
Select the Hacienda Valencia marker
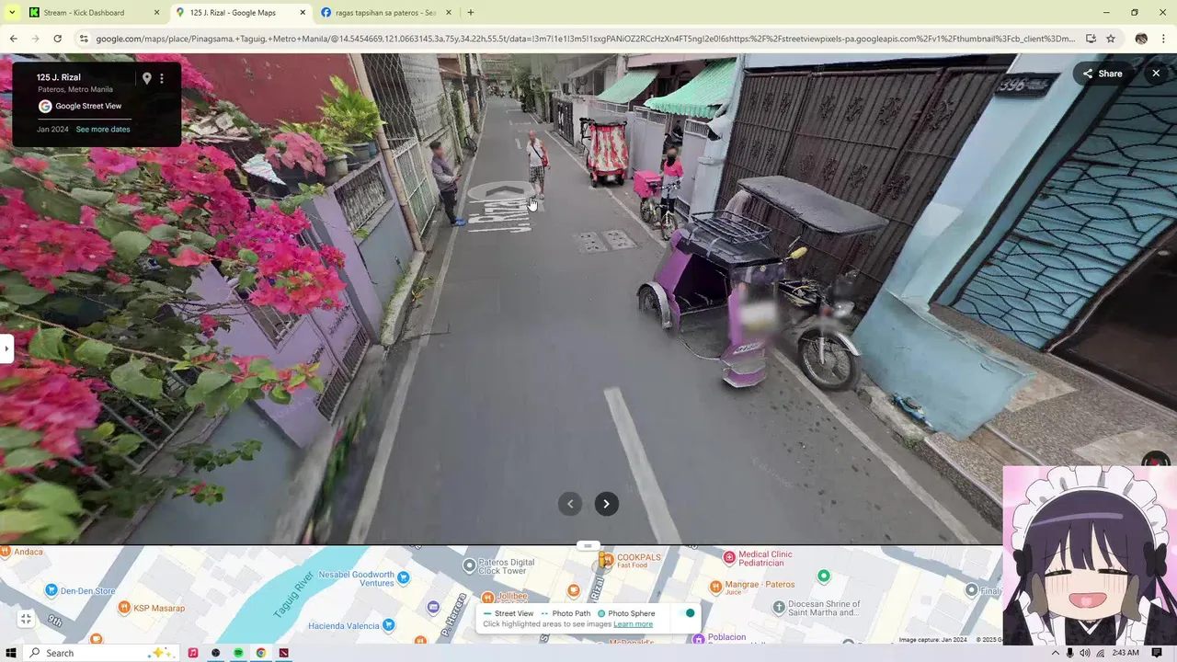pyautogui.click(x=388, y=625)
